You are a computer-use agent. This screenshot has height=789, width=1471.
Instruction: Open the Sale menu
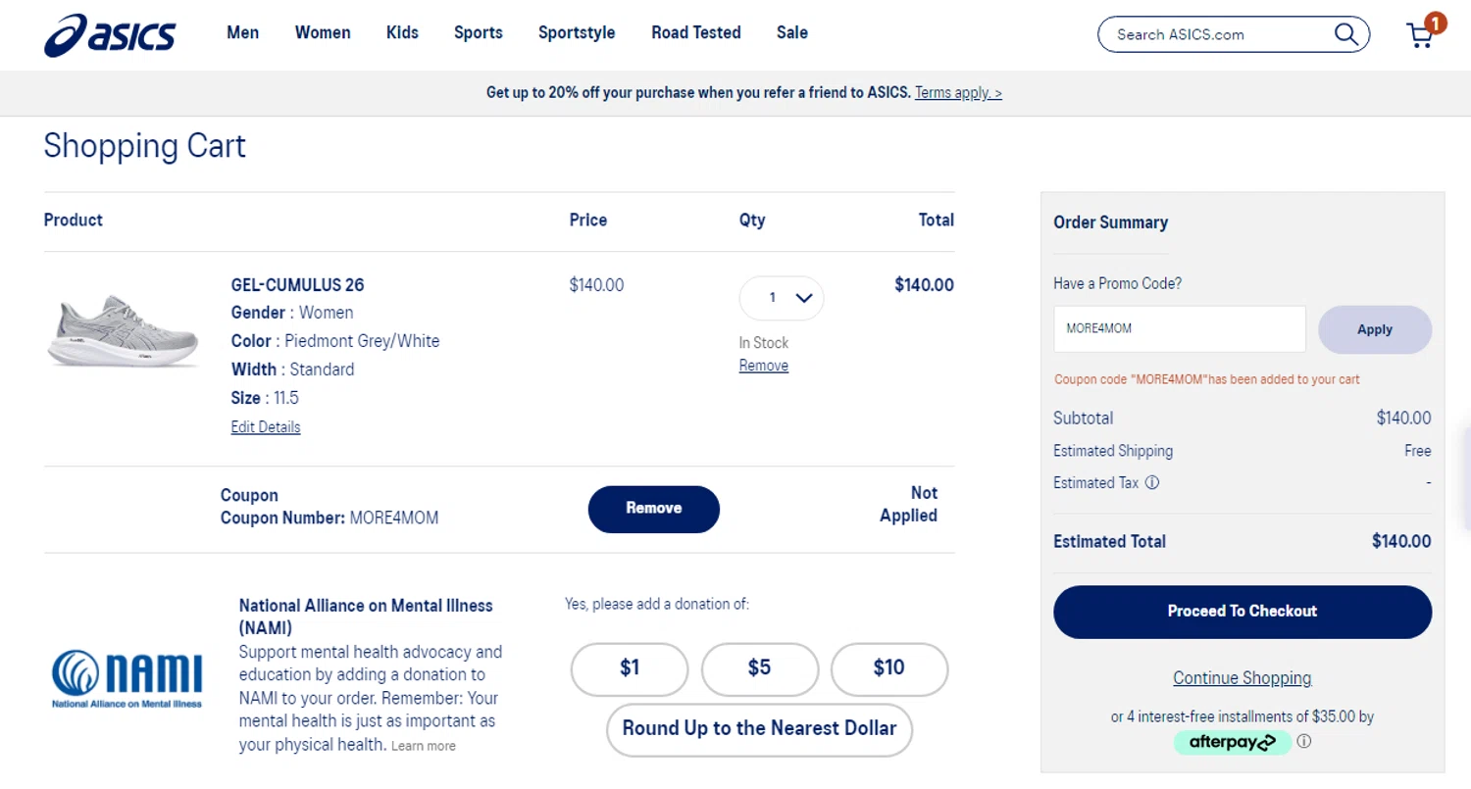pos(791,32)
